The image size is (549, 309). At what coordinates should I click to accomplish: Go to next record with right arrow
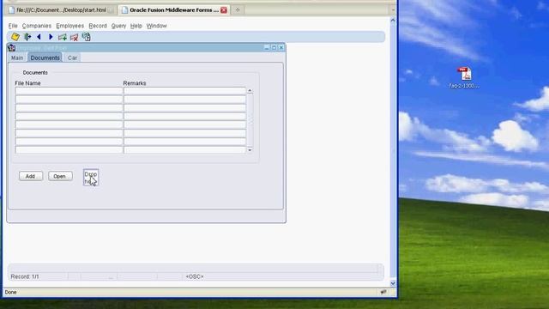tap(51, 37)
